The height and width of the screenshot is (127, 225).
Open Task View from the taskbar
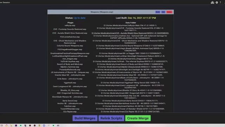(2, 126)
